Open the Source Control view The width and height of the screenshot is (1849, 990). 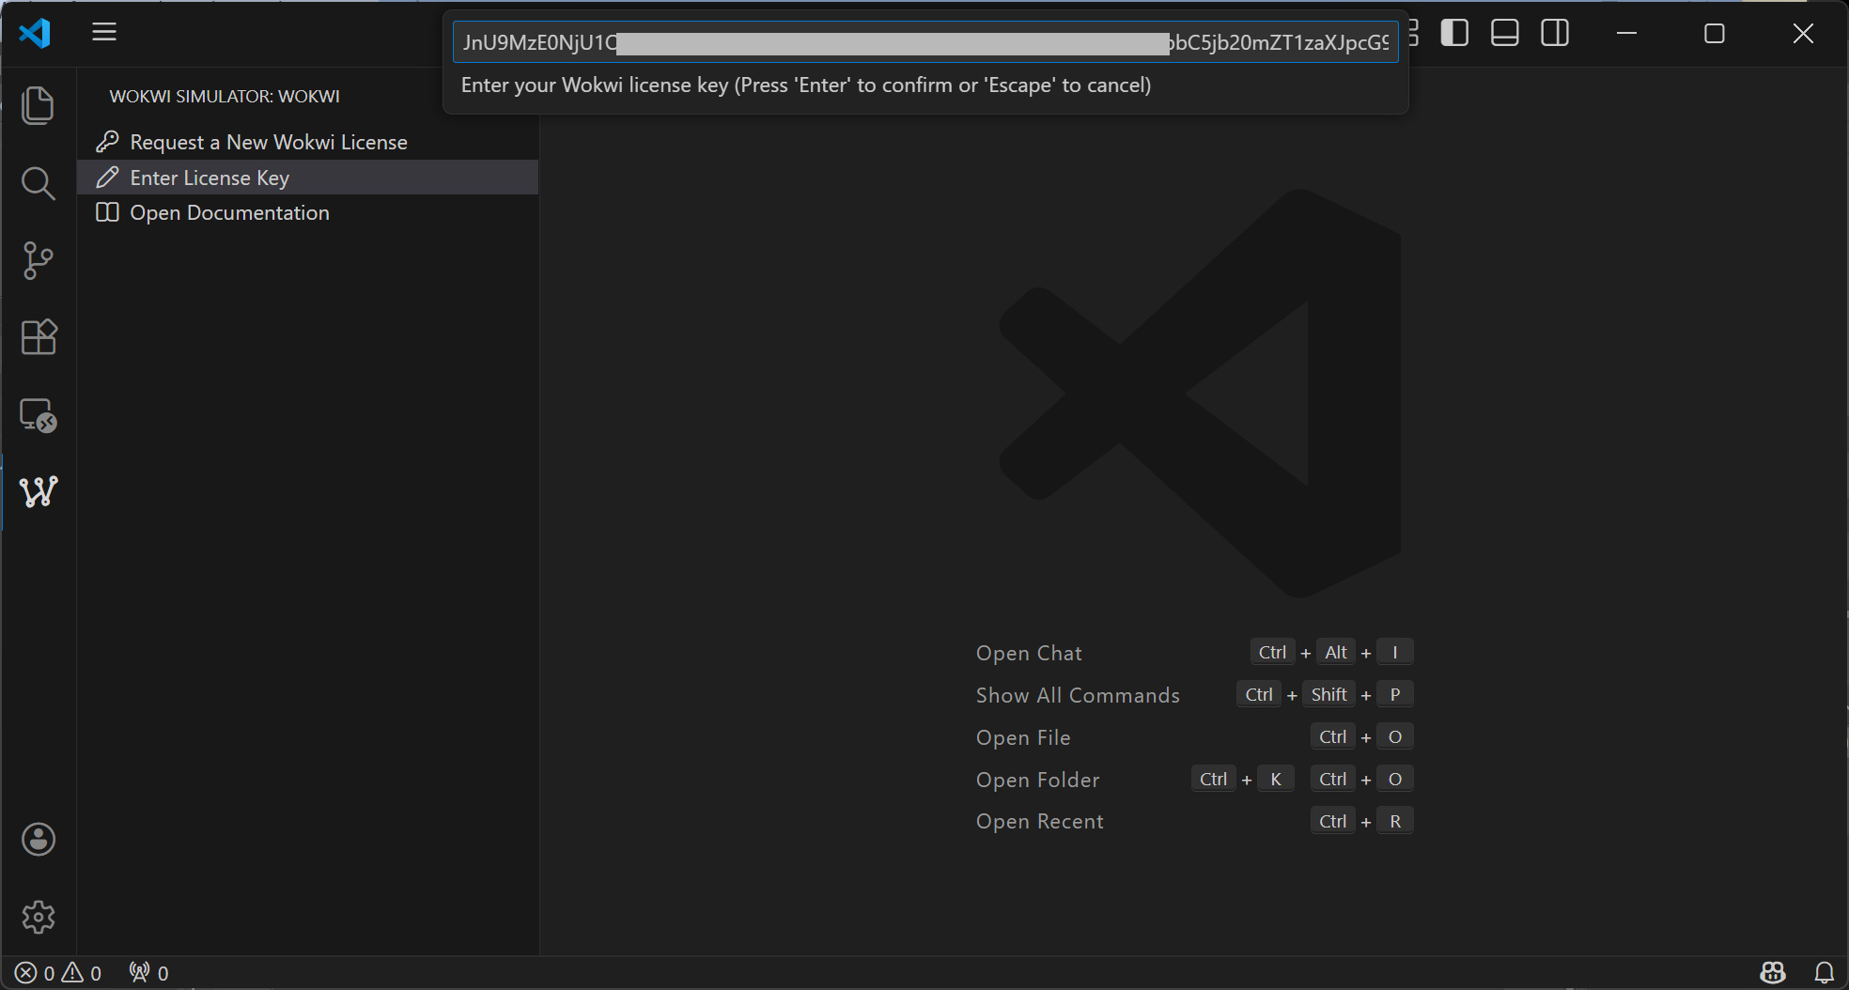(38, 260)
